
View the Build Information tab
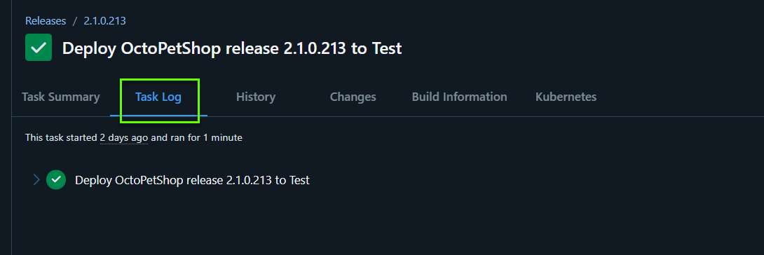(460, 97)
